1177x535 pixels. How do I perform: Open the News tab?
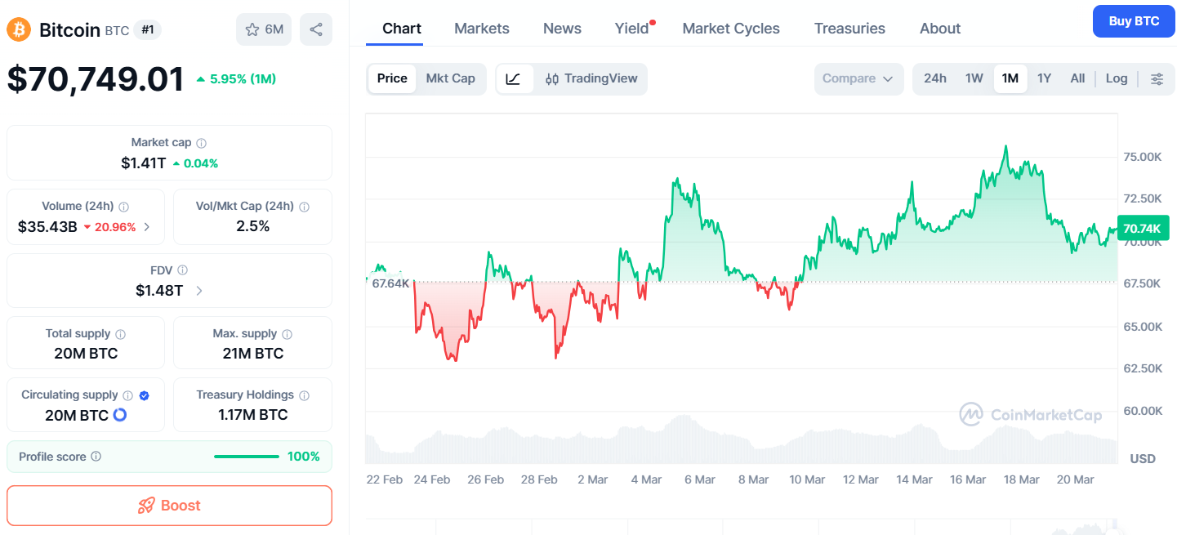tap(562, 29)
